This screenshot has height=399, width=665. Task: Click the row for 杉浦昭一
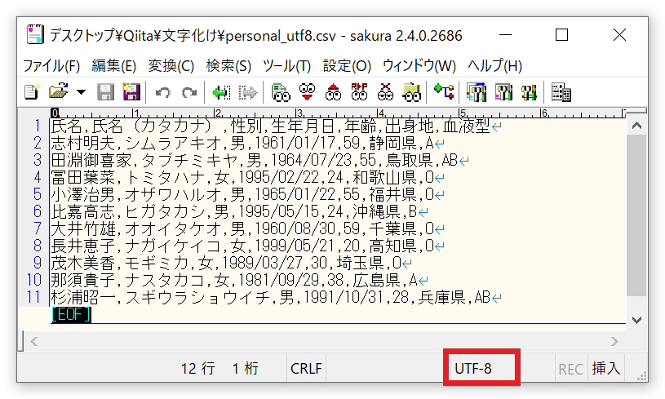[x=276, y=297]
